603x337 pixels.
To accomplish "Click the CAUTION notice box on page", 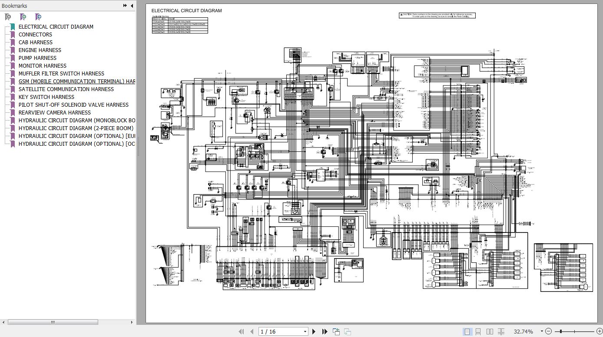I will [x=437, y=16].
